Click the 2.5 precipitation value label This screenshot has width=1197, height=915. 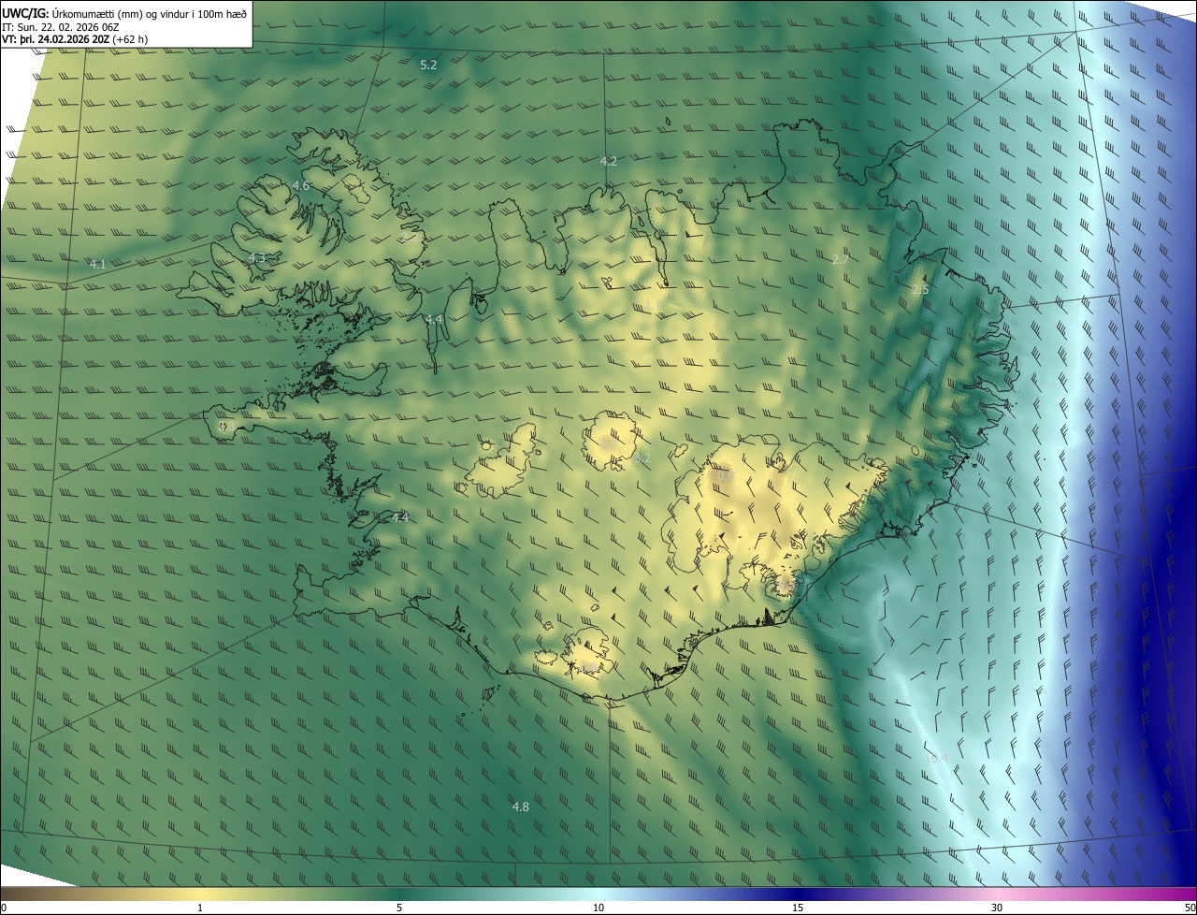pyautogui.click(x=920, y=290)
